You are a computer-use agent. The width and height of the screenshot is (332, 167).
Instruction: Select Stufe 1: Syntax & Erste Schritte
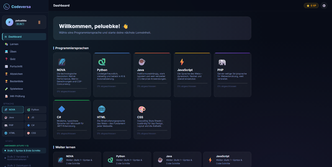point(24,151)
